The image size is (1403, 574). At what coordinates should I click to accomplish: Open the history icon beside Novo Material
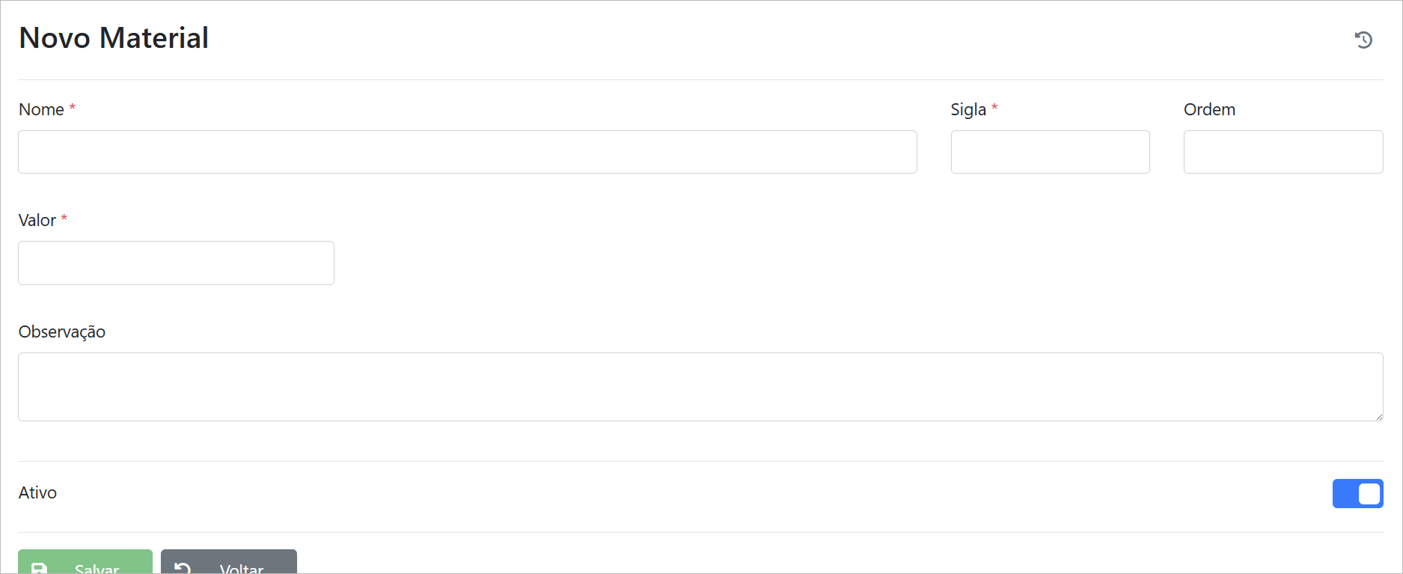1363,40
